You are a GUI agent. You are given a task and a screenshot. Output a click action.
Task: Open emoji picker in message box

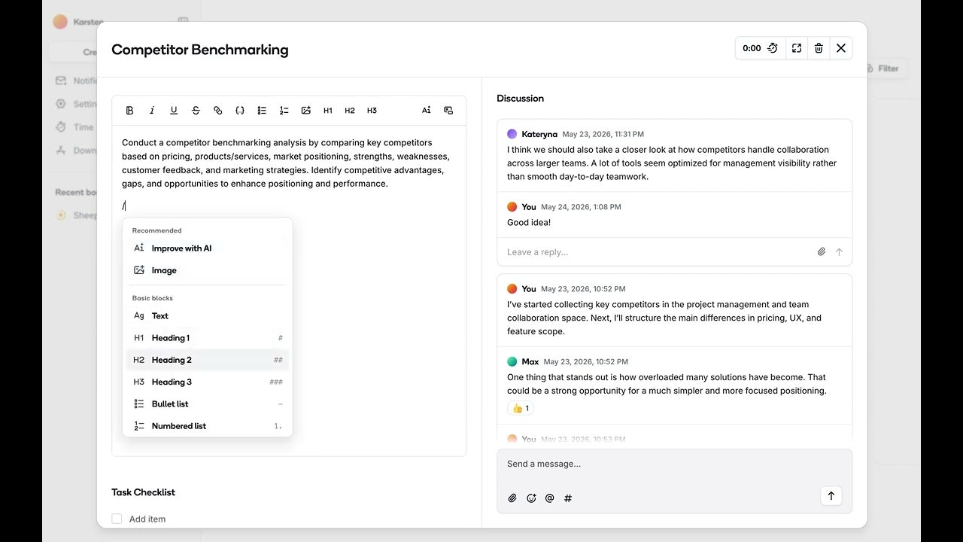coord(531,498)
